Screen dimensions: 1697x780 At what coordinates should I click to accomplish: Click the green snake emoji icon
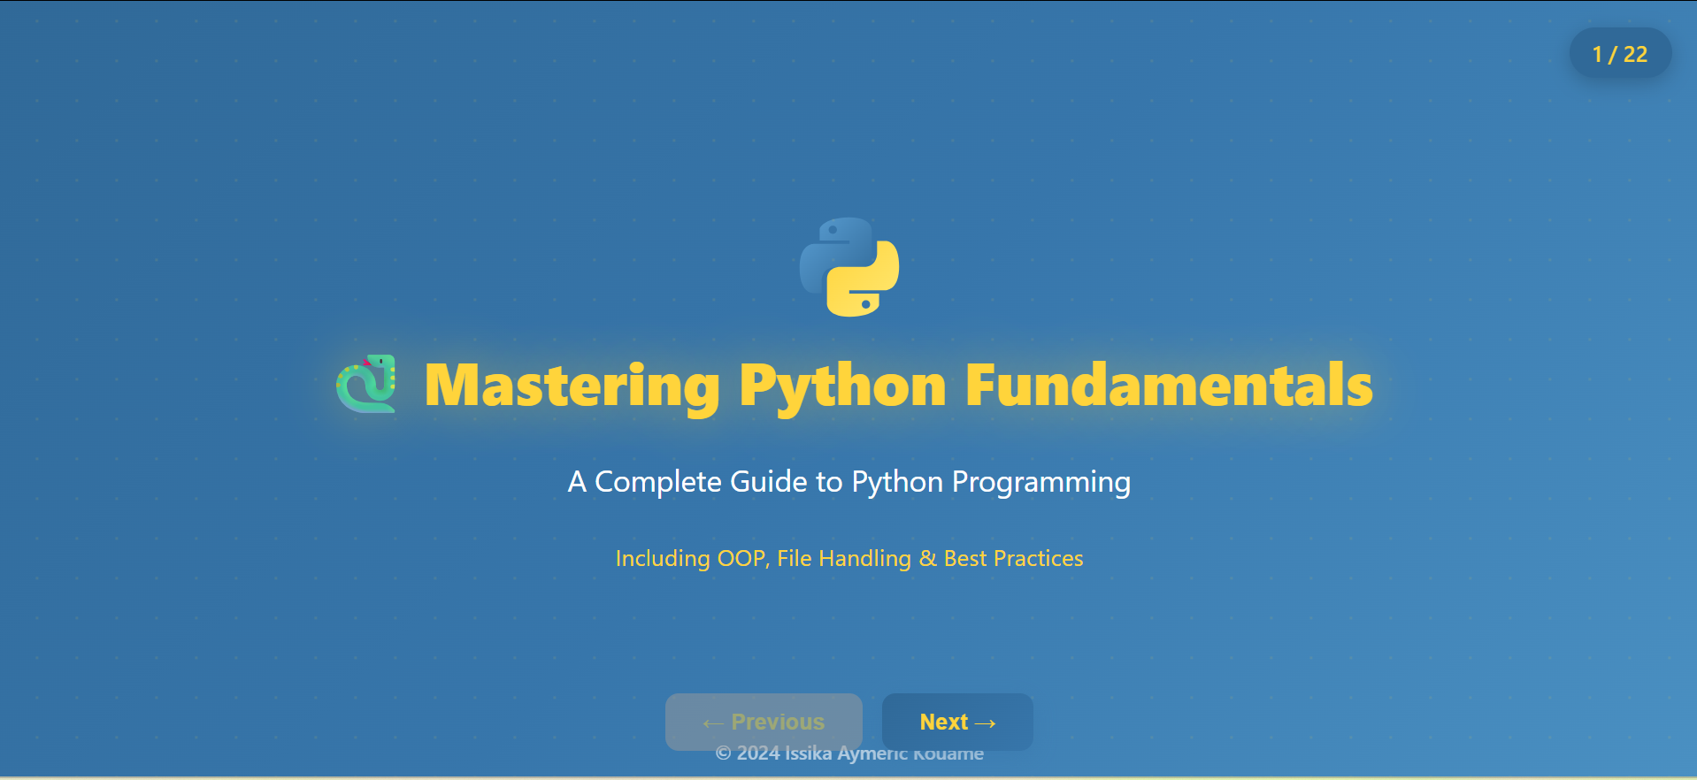(366, 384)
